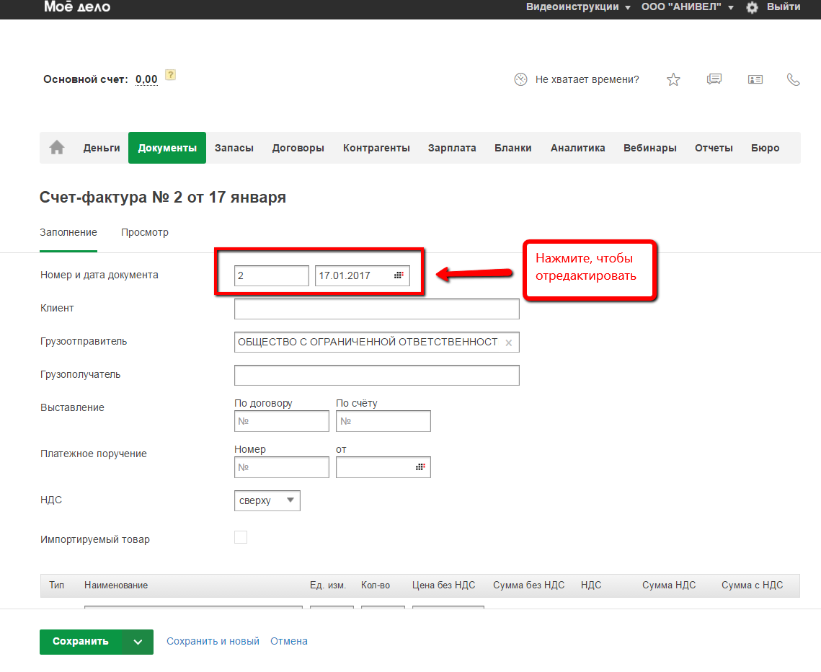Toggle the Импортируемый товар checkbox
Screen dimensions: 821x672
pyautogui.click(x=241, y=537)
